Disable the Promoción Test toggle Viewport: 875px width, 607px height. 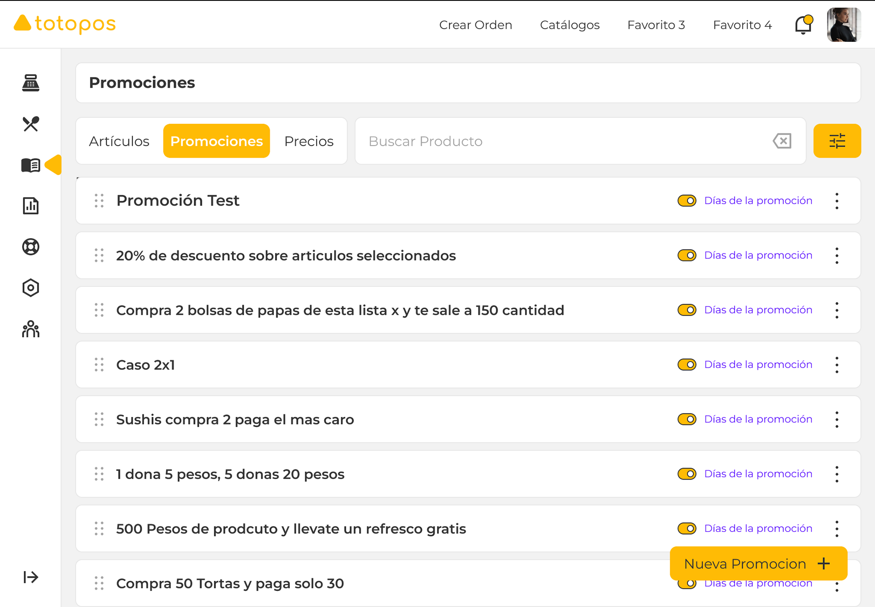(686, 201)
